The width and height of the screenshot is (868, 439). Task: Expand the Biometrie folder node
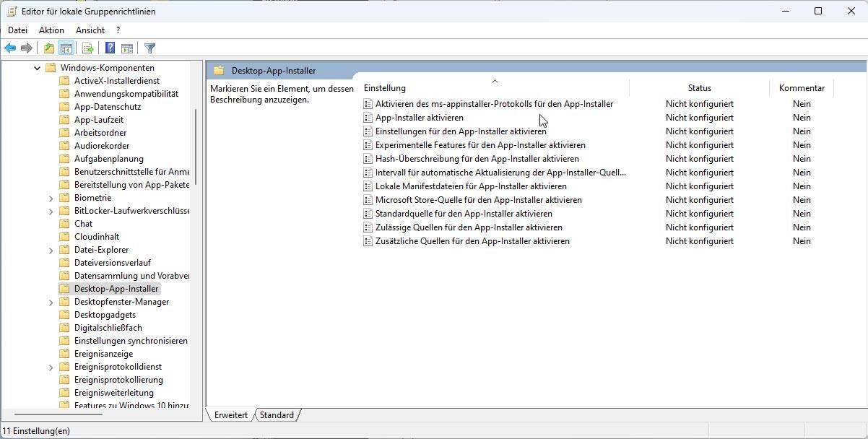coord(51,198)
